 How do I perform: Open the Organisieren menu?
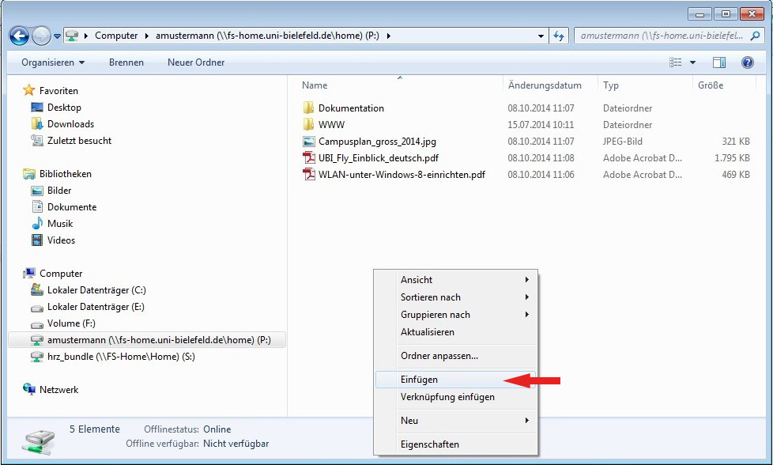(x=53, y=62)
